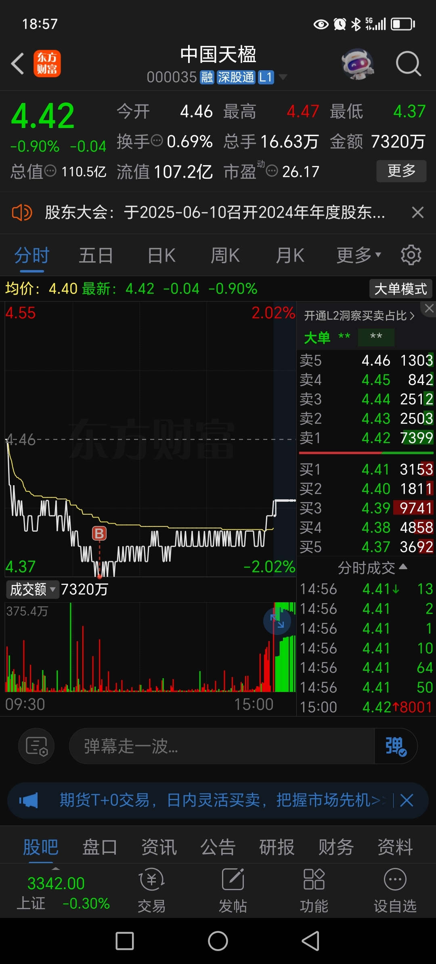The height and width of the screenshot is (964, 436).
Task: Open the robot assistant avatar
Action: (x=357, y=64)
